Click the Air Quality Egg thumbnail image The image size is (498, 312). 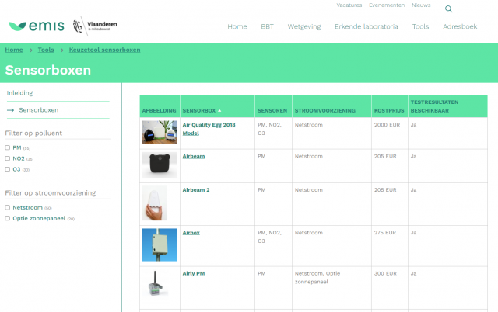[160, 132]
